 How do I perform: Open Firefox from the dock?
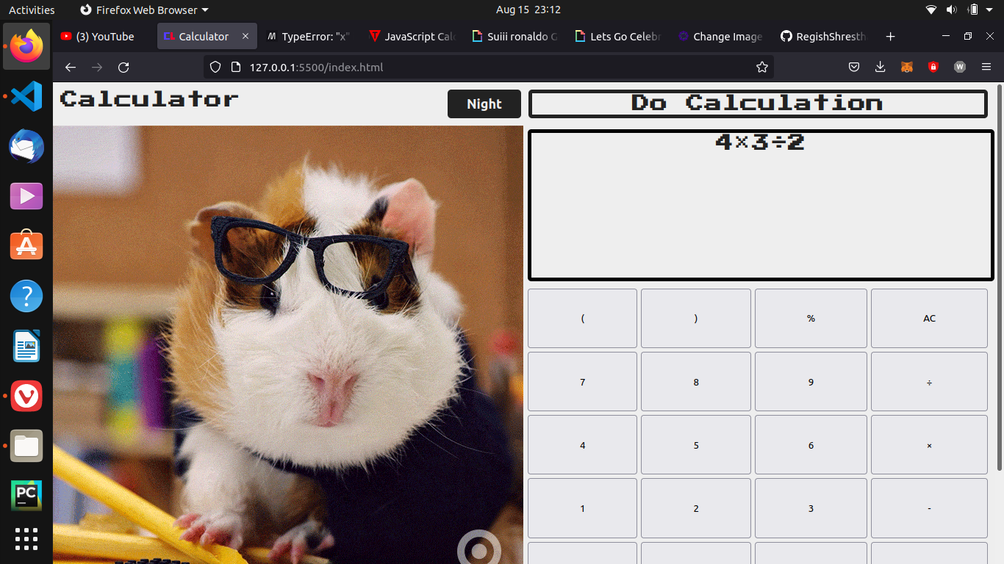point(26,46)
